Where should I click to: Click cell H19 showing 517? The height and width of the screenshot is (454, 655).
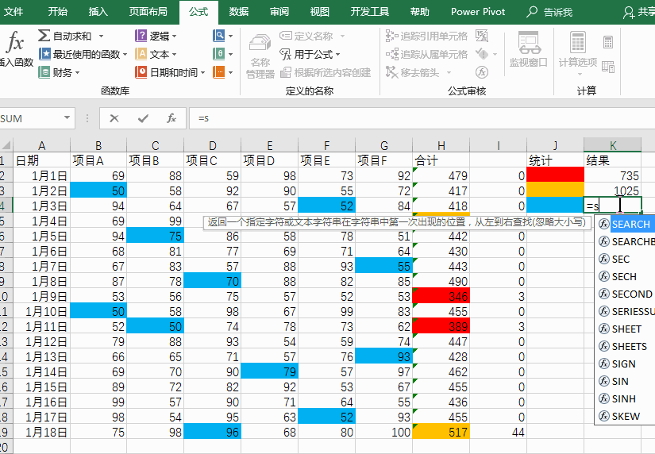click(x=441, y=432)
